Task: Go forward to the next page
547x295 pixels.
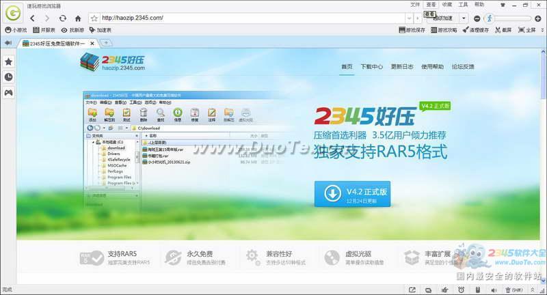Action: click(47, 18)
